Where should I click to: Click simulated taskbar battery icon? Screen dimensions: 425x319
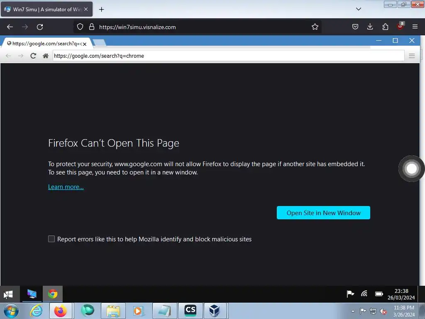(379, 294)
